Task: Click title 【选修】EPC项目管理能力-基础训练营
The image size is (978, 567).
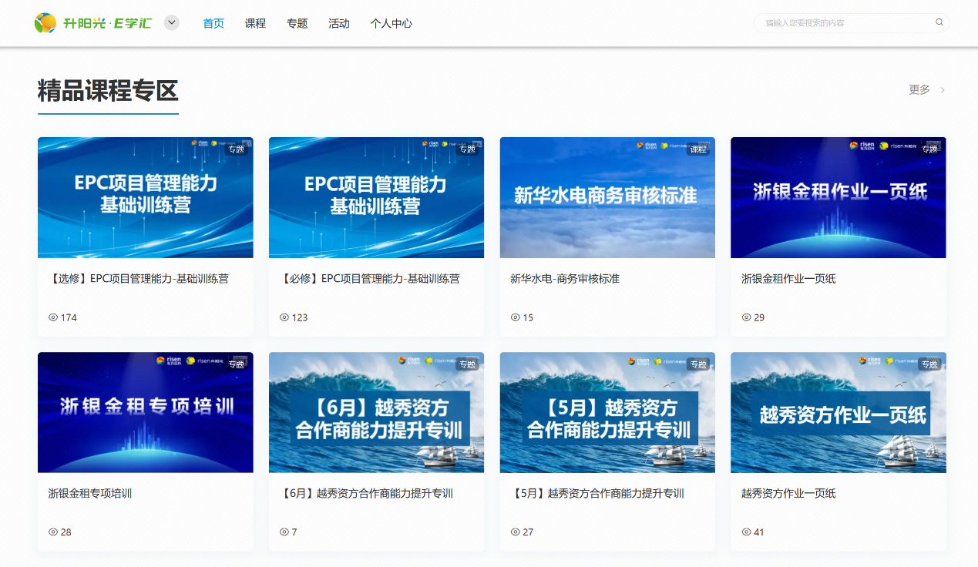Action: pyautogui.click(x=138, y=279)
